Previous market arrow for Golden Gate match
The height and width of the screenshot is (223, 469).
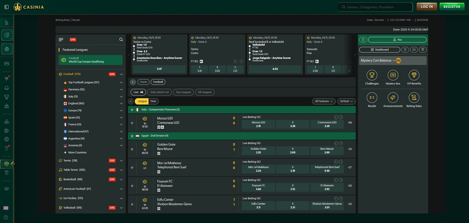tap(336, 143)
